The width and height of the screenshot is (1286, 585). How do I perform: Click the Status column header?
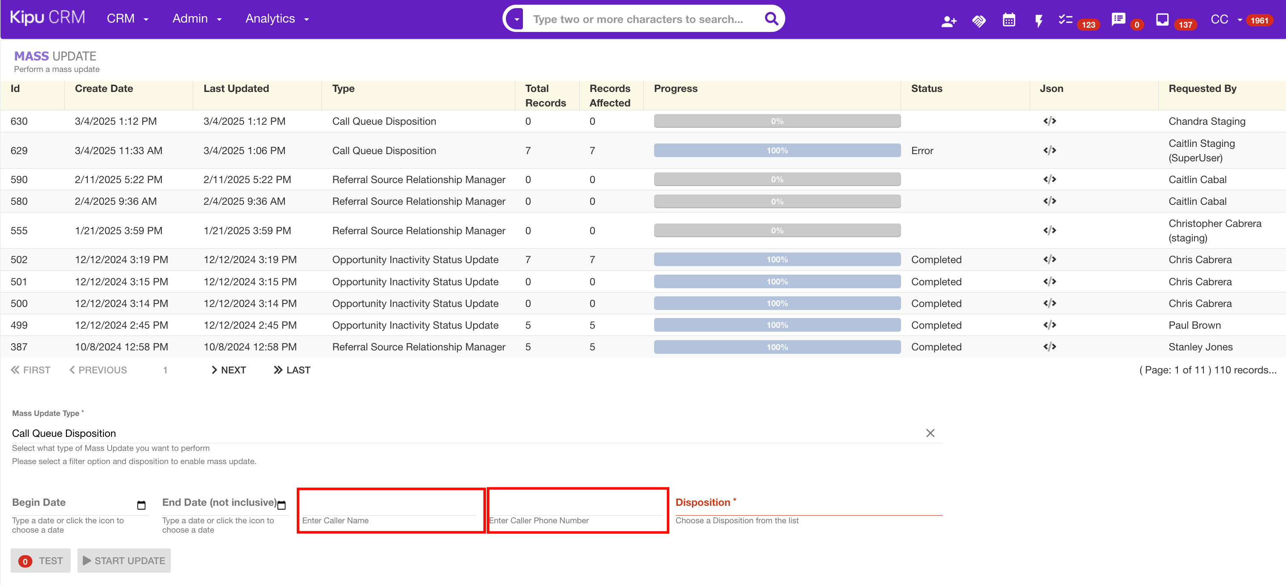click(927, 89)
